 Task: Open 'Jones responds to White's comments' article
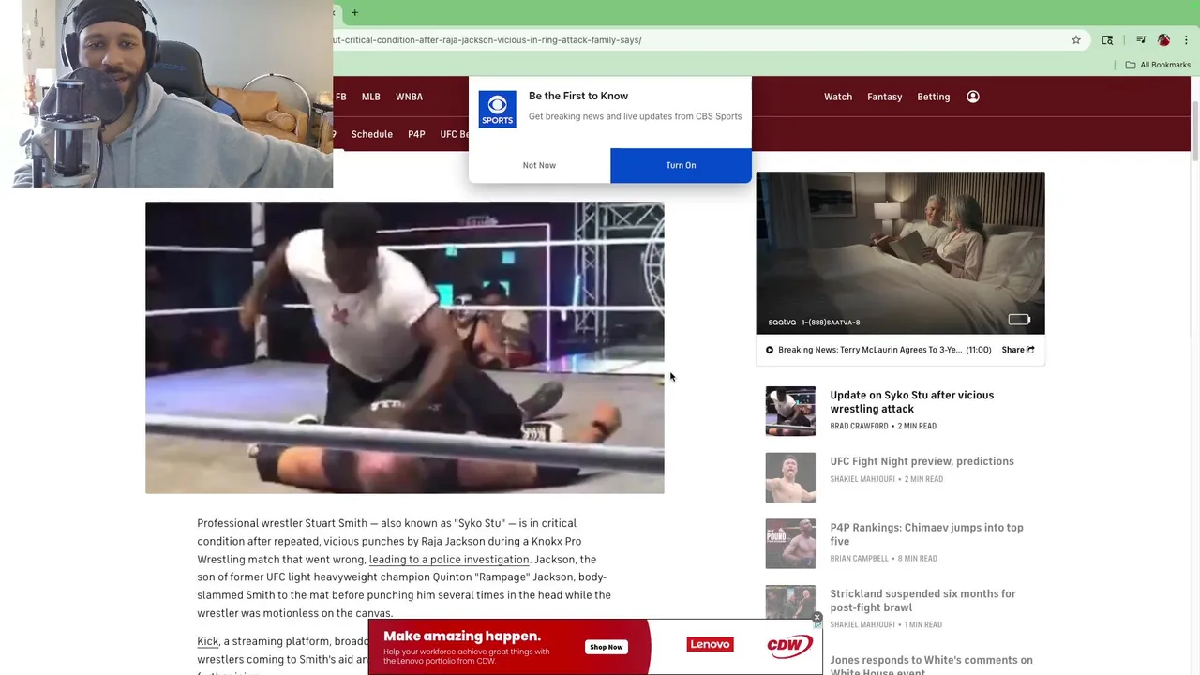tap(931, 666)
